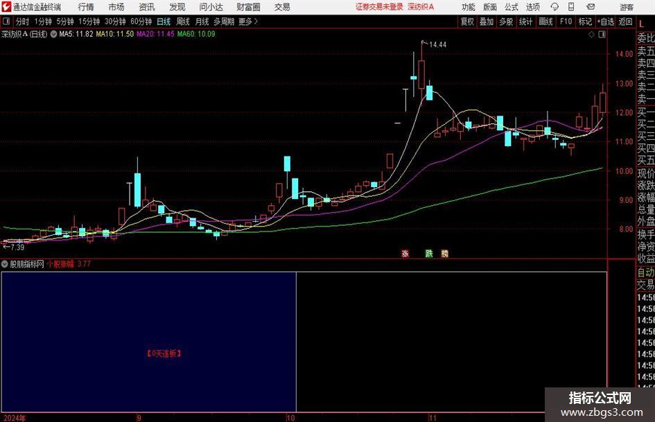Click the MA5: 11.82 indicator value
This screenshot has height=422, width=655.
point(76,34)
